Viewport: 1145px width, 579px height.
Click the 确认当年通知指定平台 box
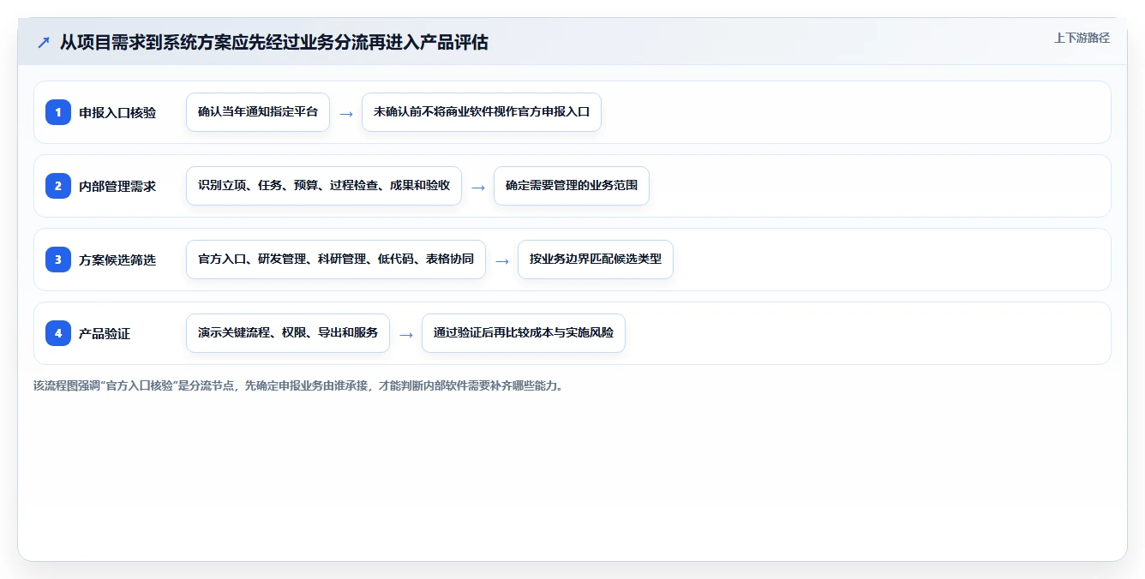tap(258, 112)
